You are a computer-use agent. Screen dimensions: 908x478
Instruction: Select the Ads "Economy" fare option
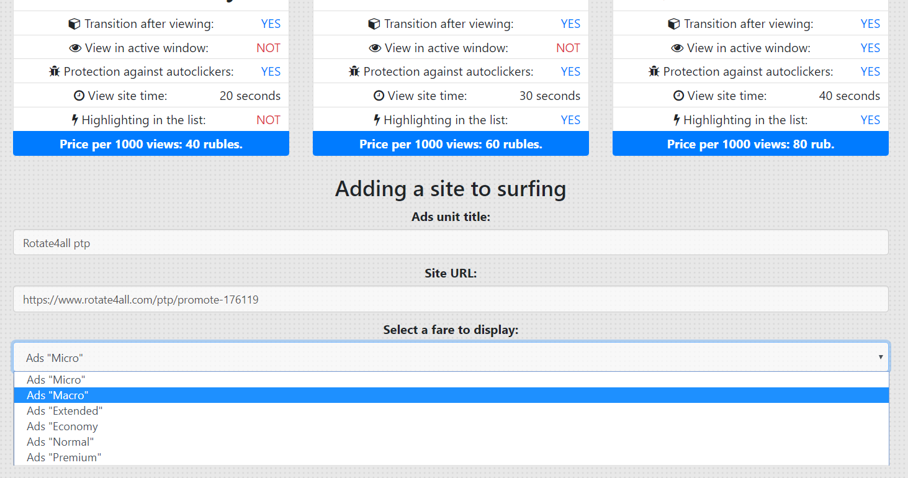[x=62, y=426]
